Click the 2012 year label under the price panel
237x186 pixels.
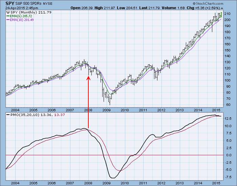pos(161,110)
